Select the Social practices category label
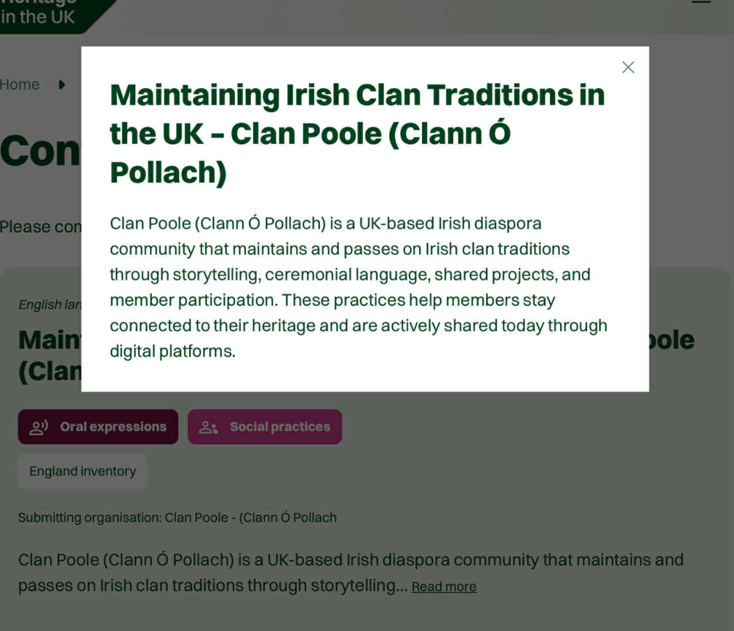This screenshot has width=734, height=631. [x=280, y=427]
